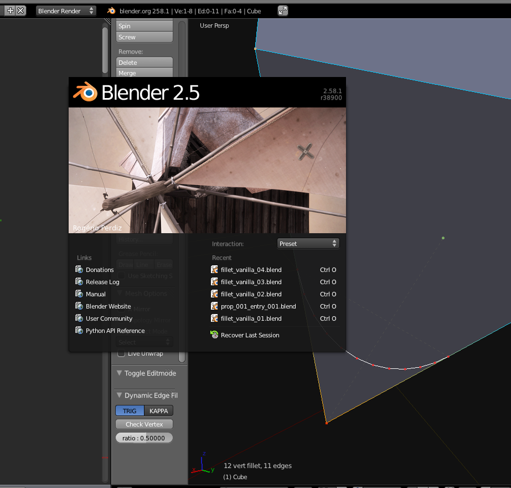Click the blend file icon beside fillet_vanilla_04.blend
This screenshot has height=488, width=511.
click(x=214, y=270)
